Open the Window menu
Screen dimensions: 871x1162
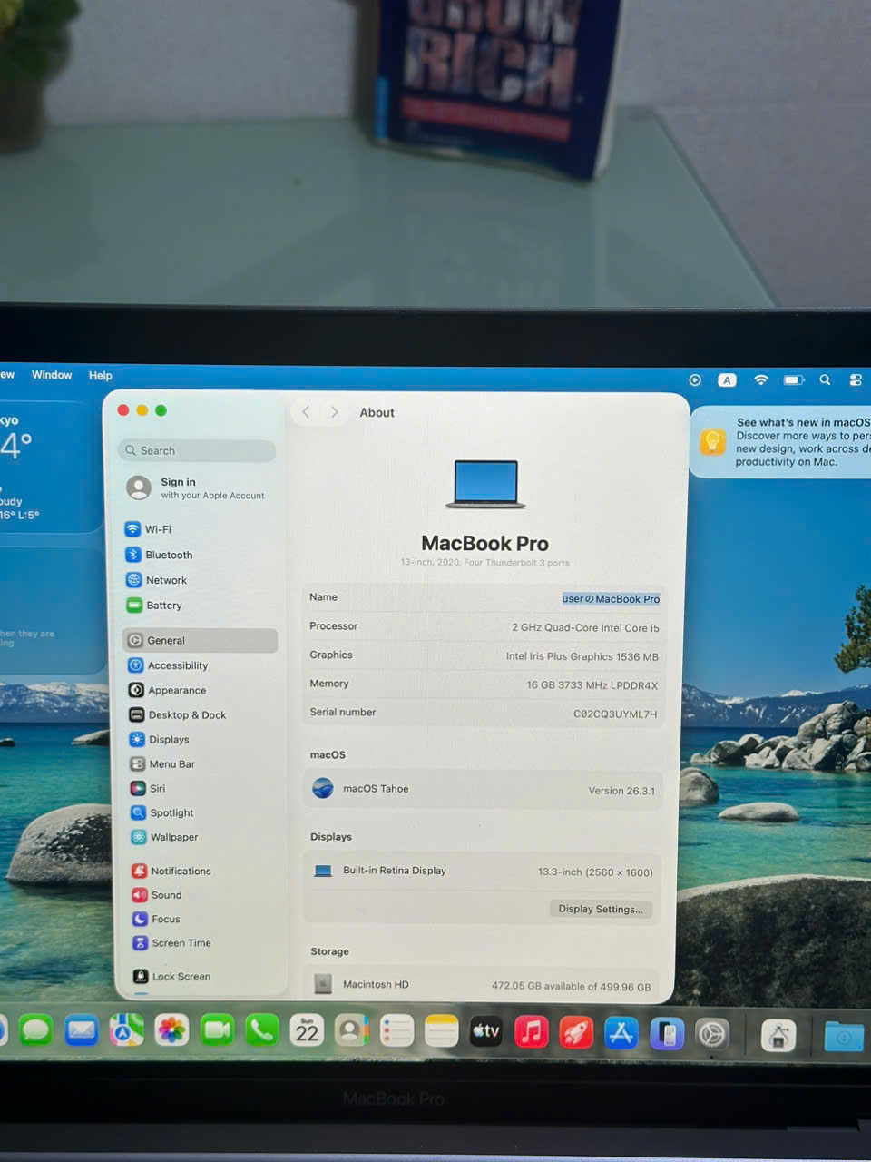(52, 375)
